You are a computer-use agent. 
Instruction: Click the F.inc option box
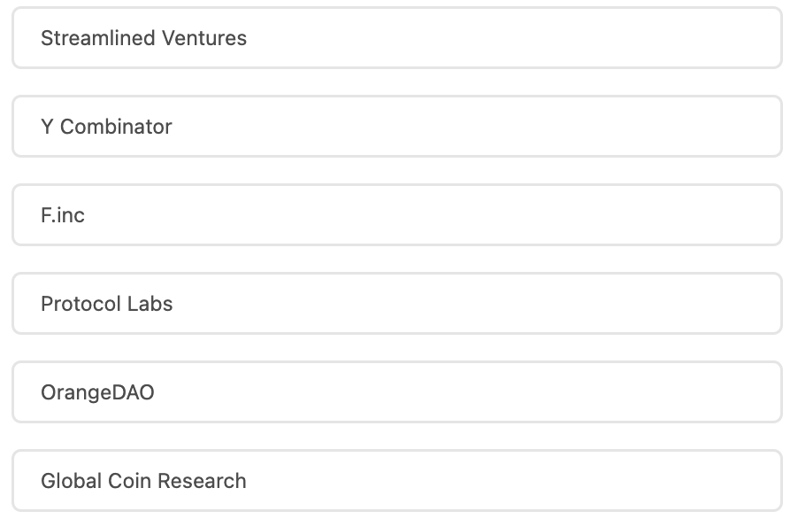coord(397,215)
